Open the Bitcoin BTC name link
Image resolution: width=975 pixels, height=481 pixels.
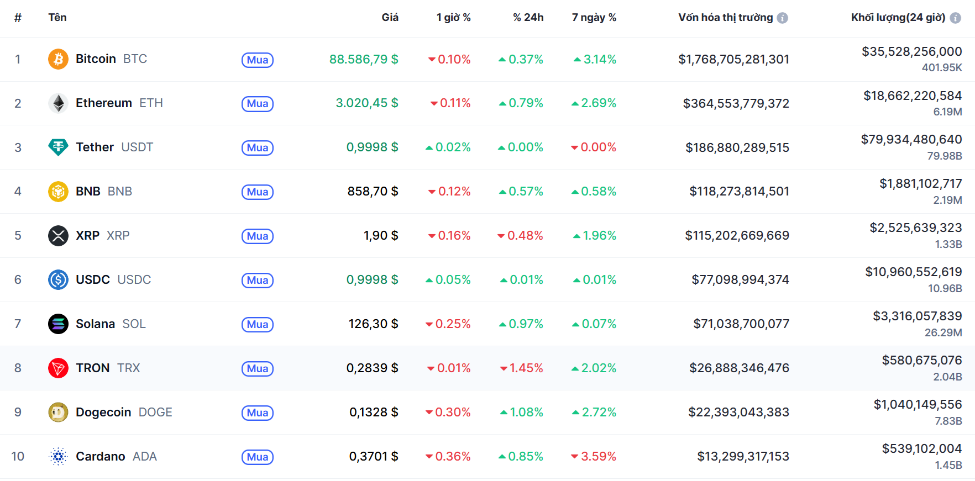point(111,59)
